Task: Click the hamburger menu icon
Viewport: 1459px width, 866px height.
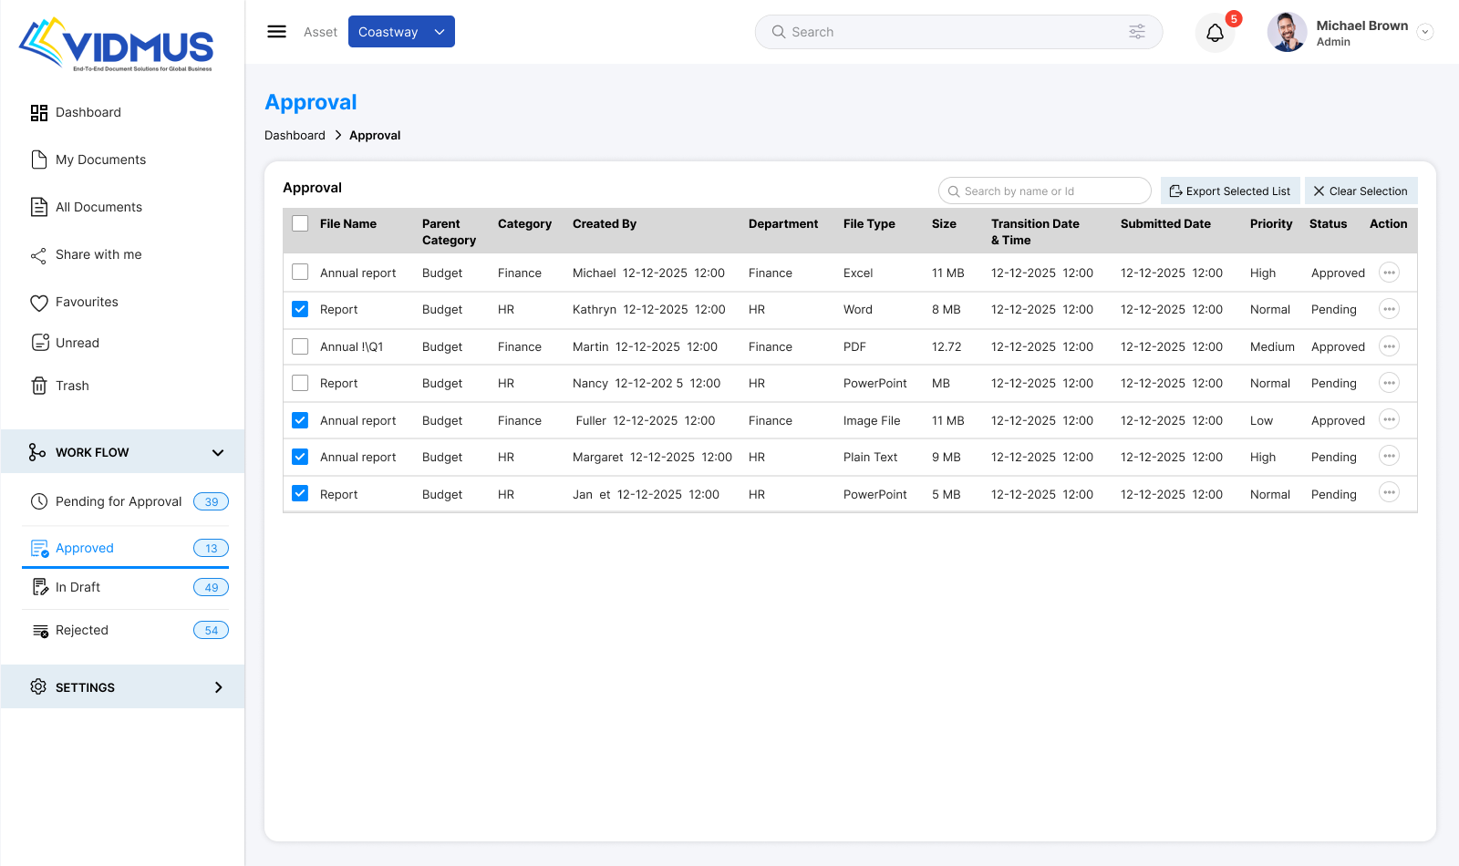Action: [x=276, y=32]
